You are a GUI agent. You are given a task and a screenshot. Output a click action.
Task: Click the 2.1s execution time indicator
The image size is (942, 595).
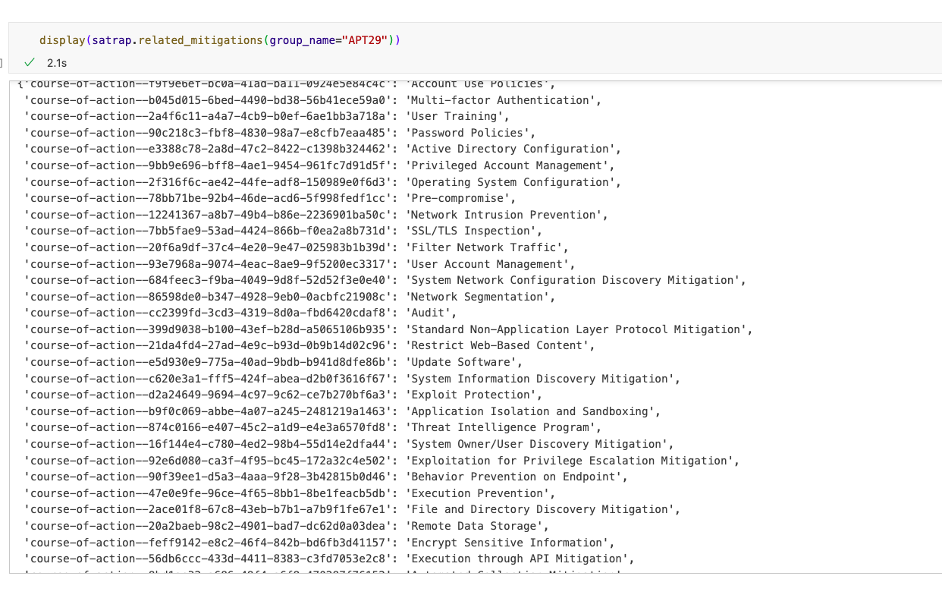pos(56,63)
